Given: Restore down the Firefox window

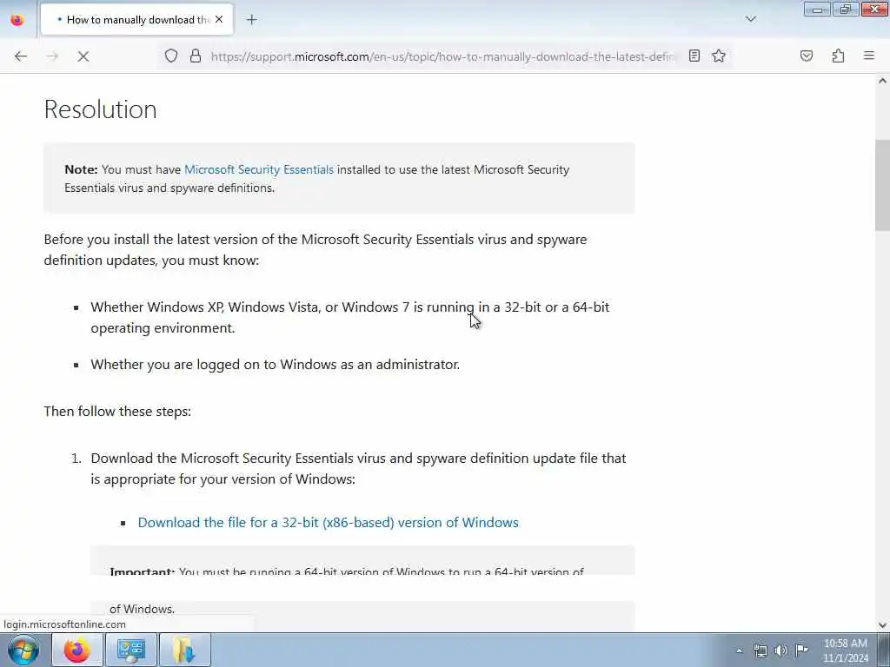Looking at the screenshot, I should 846,9.
